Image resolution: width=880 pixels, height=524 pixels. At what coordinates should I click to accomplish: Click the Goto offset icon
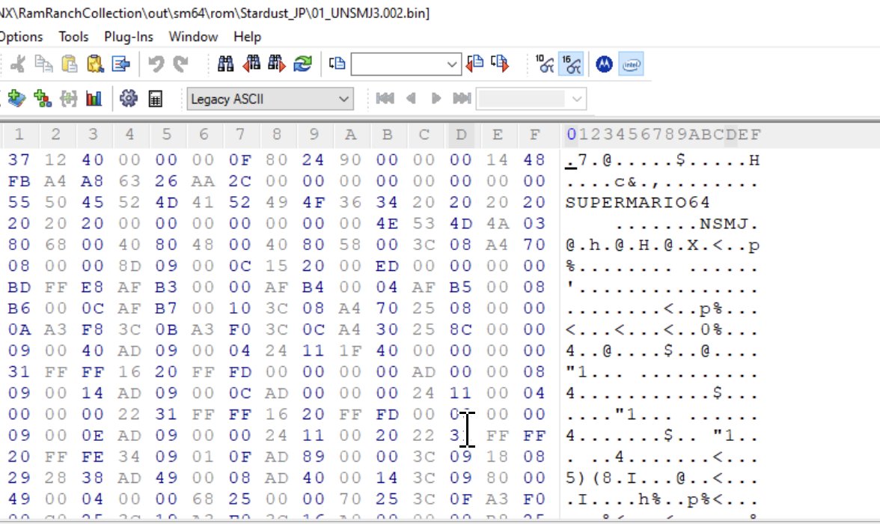[x=337, y=64]
